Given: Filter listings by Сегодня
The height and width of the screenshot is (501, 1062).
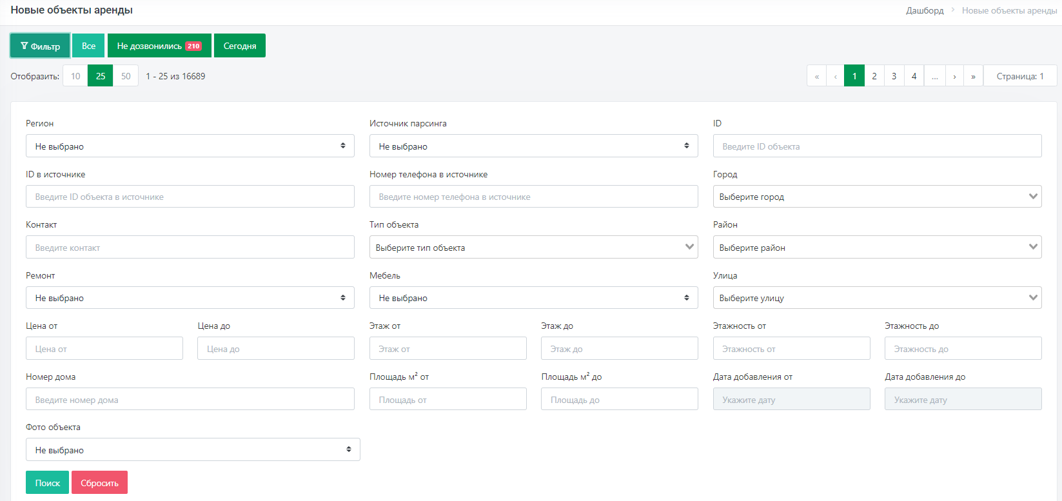Looking at the screenshot, I should tap(240, 46).
